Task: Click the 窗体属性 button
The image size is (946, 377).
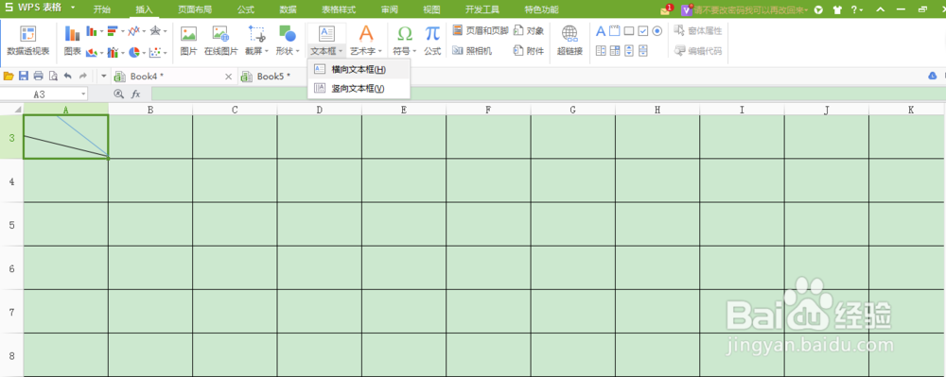Action: 699,31
